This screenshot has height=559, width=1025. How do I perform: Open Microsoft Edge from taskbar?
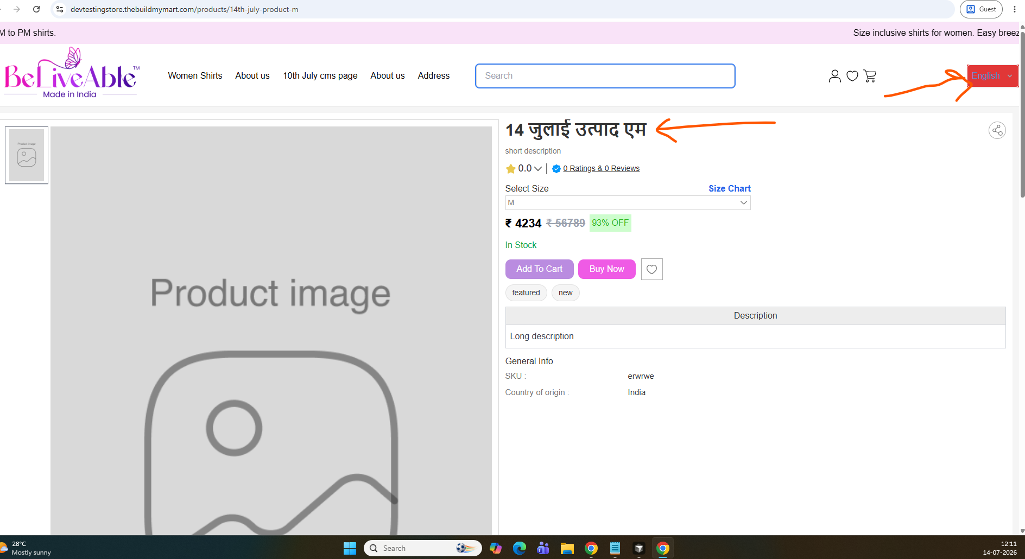tap(519, 548)
